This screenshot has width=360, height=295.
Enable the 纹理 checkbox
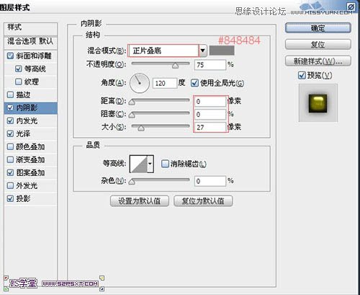[19, 82]
